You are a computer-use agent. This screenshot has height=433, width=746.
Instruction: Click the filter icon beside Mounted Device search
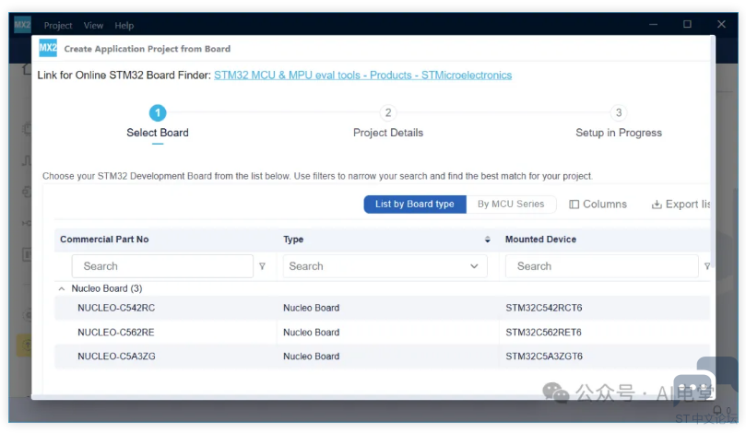click(706, 266)
